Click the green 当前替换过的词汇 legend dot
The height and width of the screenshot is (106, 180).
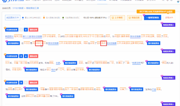[x=63, y=18]
